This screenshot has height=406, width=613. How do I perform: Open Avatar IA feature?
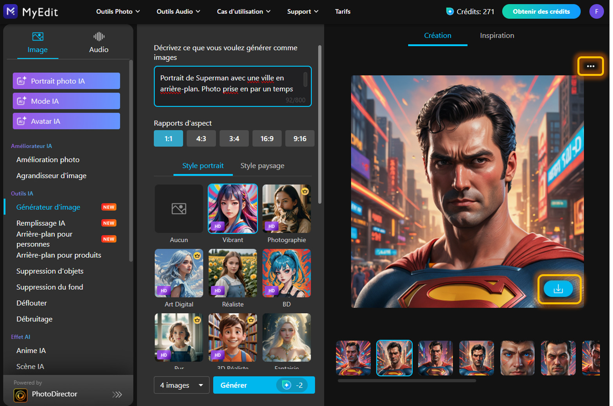pyautogui.click(x=66, y=121)
